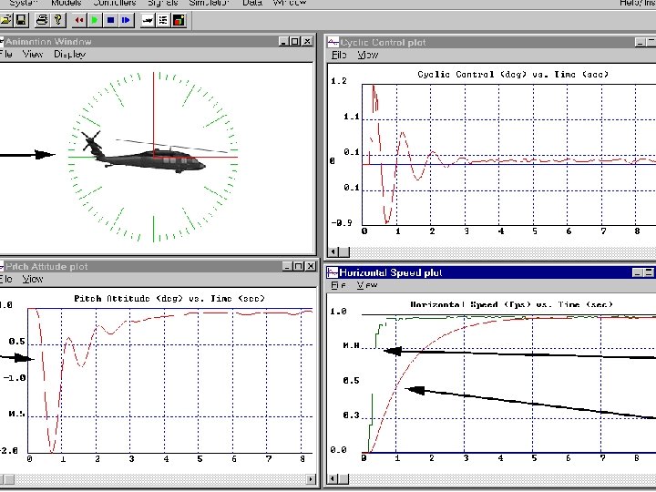Open the Controllers menu
This screenshot has height=492, width=656.
click(x=114, y=4)
